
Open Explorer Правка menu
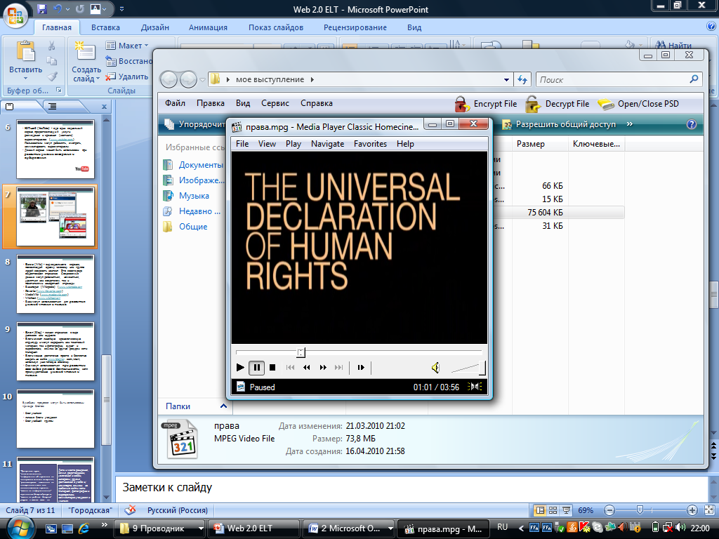(211, 104)
